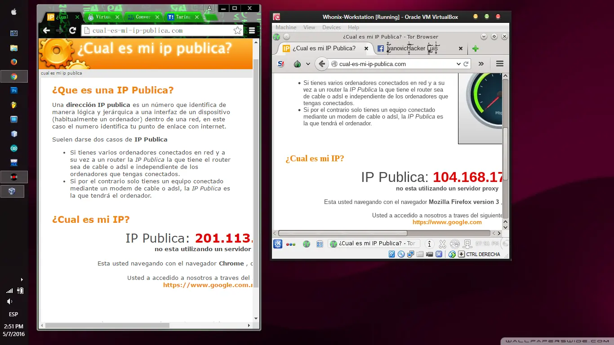Image resolution: width=614 pixels, height=345 pixels.
Task: Open the Chrome hamburger menu
Action: pos(252,31)
